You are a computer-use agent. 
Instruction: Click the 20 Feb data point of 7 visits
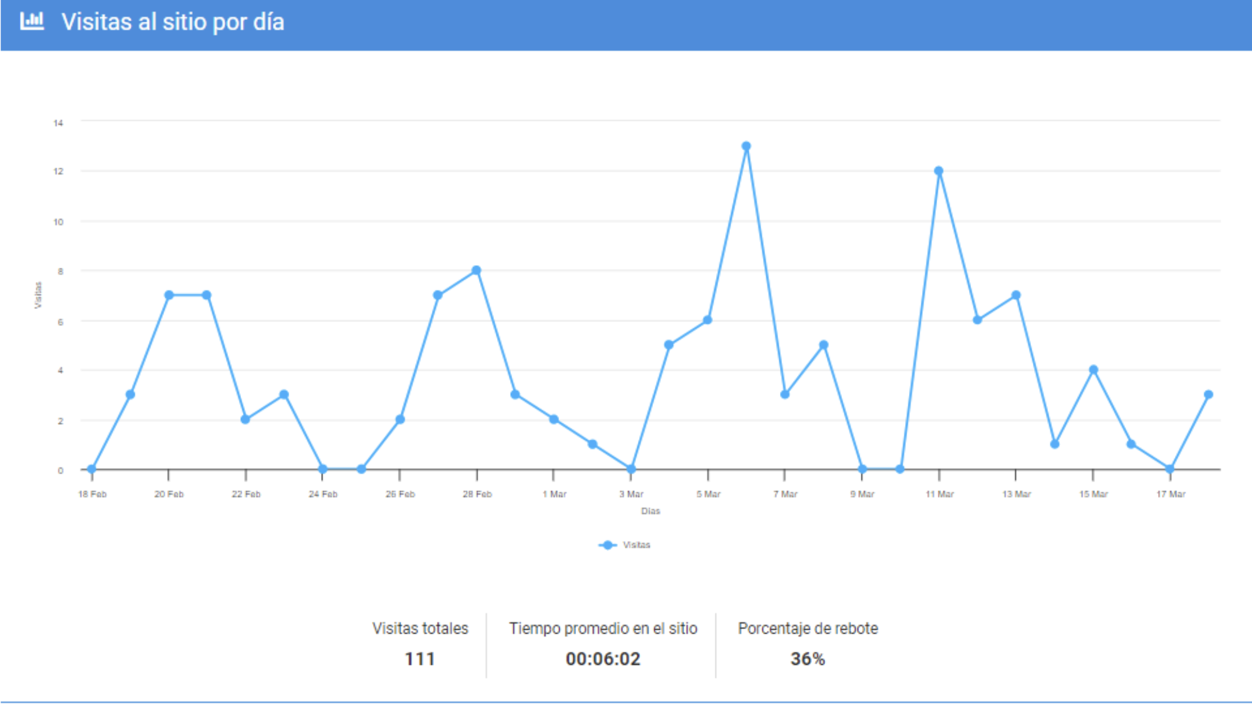(169, 295)
